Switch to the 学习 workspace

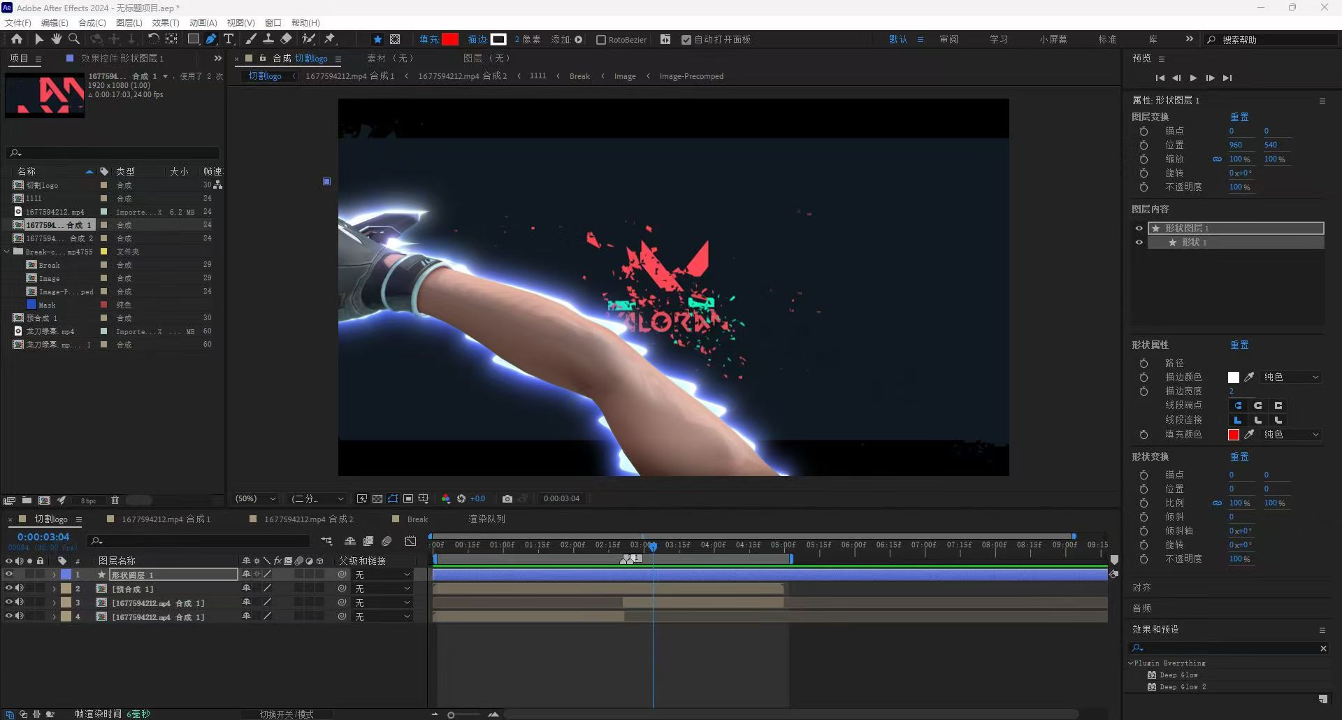[x=999, y=40]
